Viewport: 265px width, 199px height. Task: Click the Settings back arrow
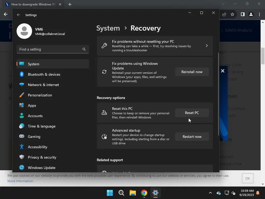click(x=19, y=15)
